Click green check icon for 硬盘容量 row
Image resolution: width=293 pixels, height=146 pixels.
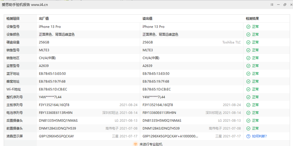[x=248, y=42]
